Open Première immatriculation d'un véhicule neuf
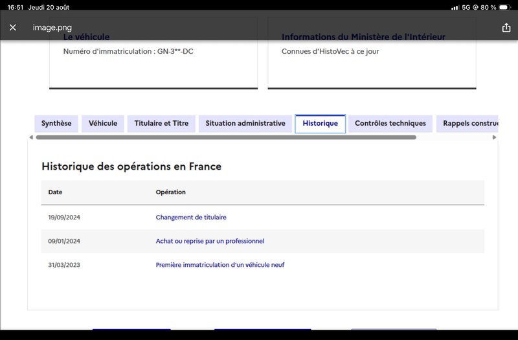The image size is (518, 340). pos(220,265)
